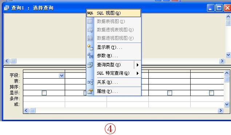Open 显示表 dialog from menu
This screenshot has height=135, width=231.
tap(113, 47)
